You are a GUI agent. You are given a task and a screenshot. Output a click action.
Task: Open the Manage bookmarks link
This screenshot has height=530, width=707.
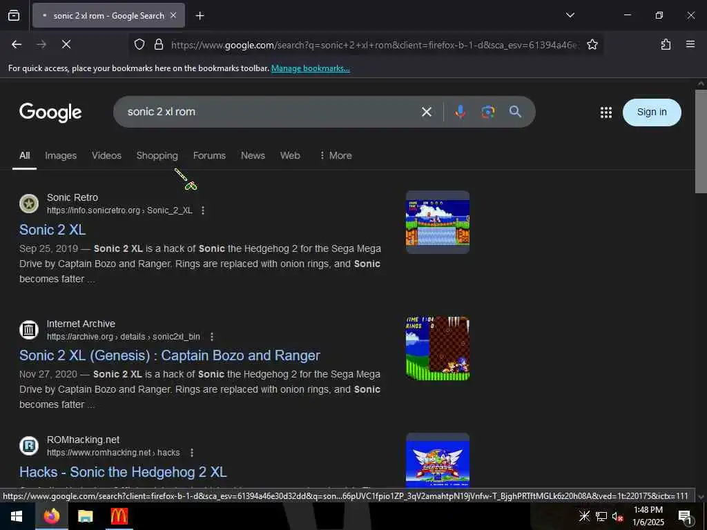tap(310, 68)
